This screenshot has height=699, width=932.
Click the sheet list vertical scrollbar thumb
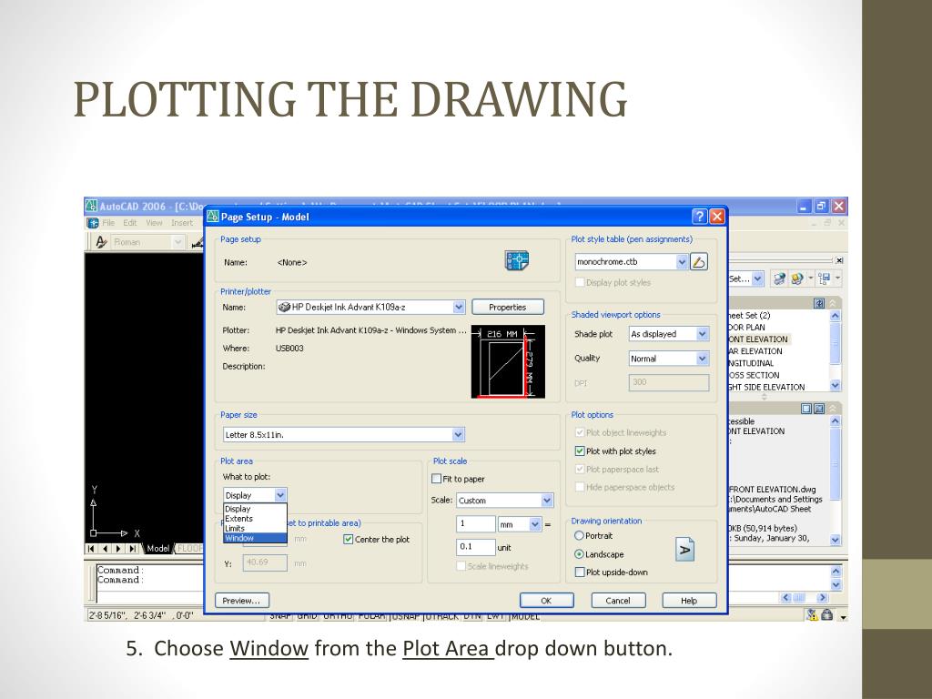pyautogui.click(x=835, y=343)
